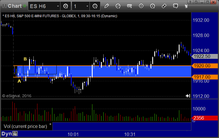Image resolution: width=219 pixels, height=138 pixels.
Task: Click the 1912.00 price axis label
Action: pos(201,96)
